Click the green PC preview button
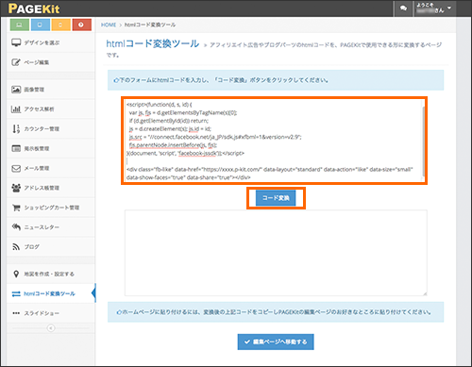The width and height of the screenshot is (472, 367). point(20,25)
